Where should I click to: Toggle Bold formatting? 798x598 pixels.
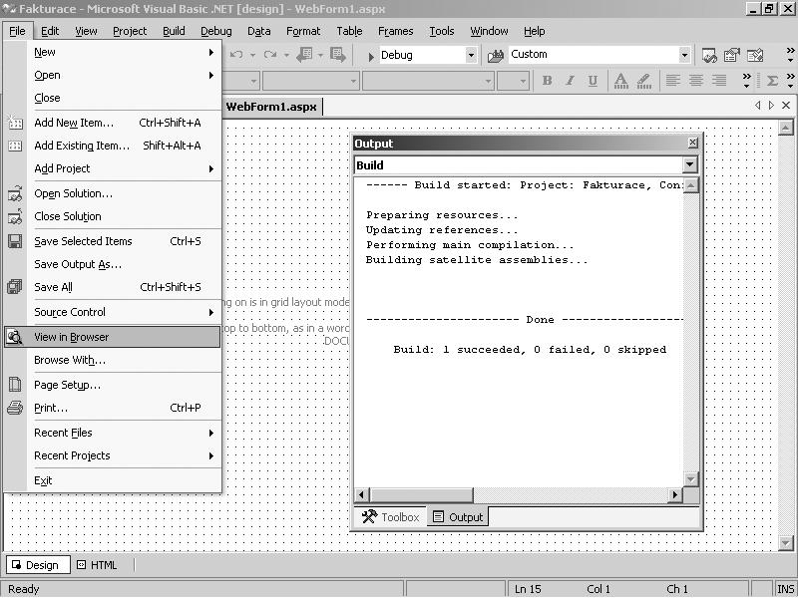coord(547,81)
